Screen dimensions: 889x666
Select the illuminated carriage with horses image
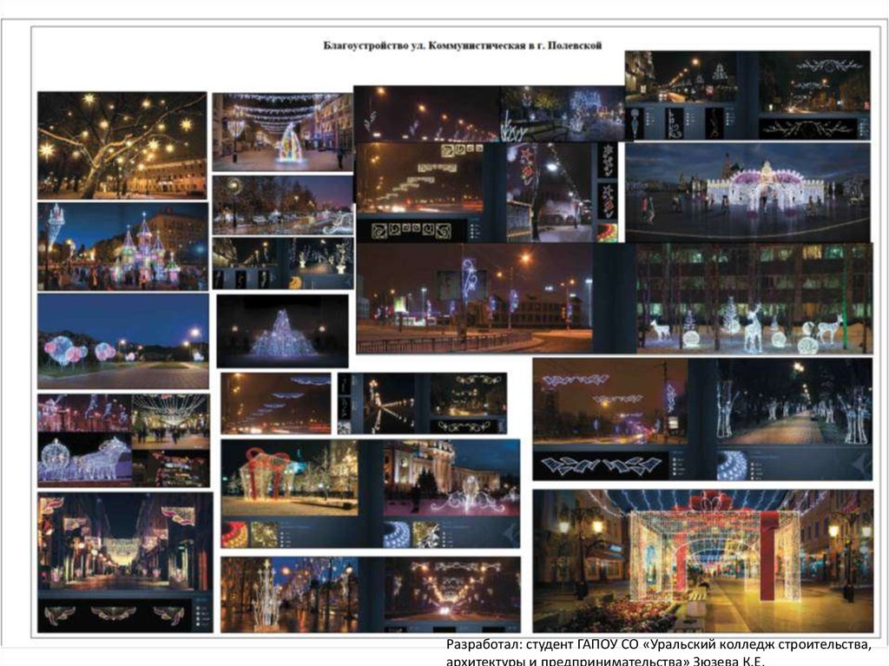84,458
